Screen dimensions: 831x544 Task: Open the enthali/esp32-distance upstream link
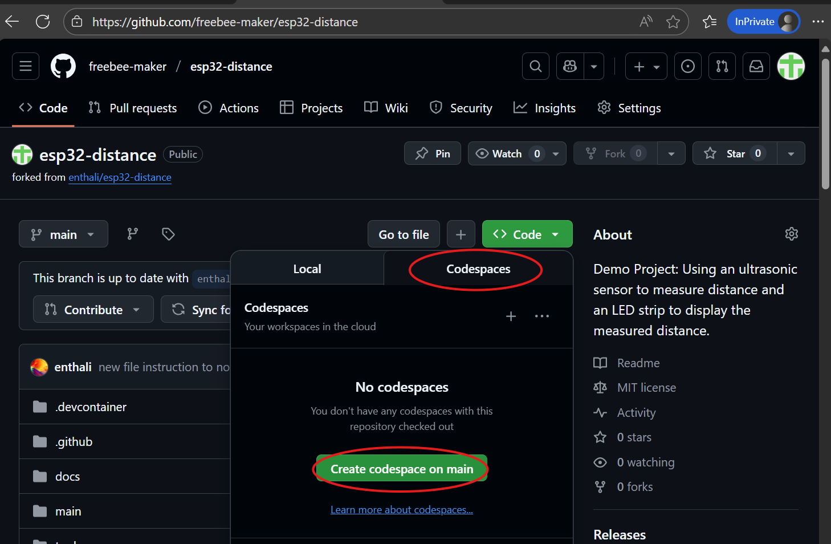coord(120,177)
